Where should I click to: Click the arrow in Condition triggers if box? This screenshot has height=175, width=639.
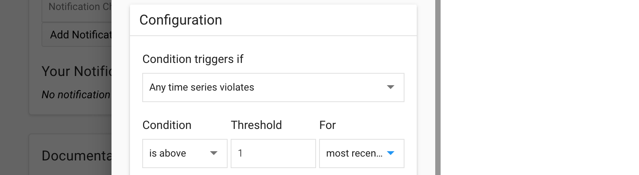pos(390,87)
